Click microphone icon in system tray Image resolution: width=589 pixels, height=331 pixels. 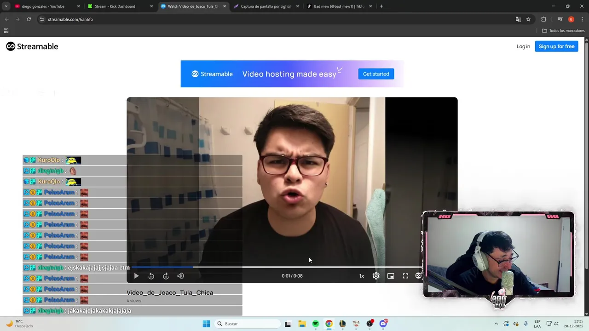pyautogui.click(x=525, y=324)
